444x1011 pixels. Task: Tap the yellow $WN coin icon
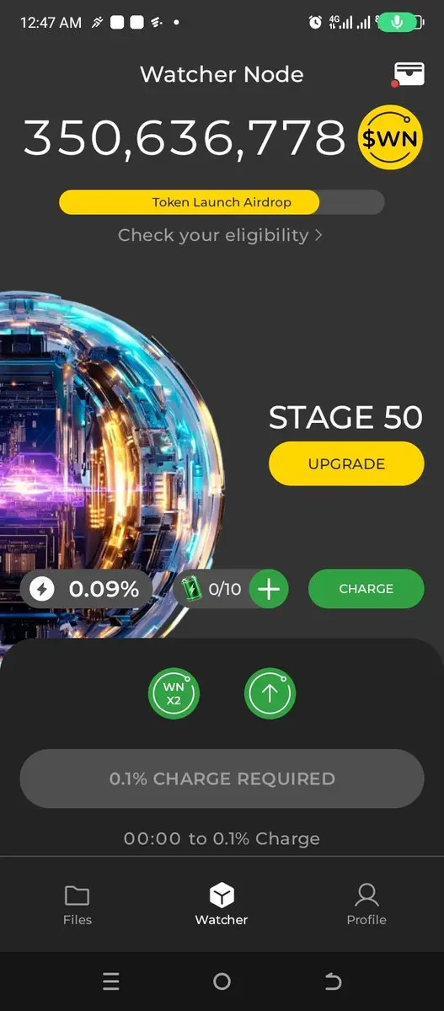[390, 139]
